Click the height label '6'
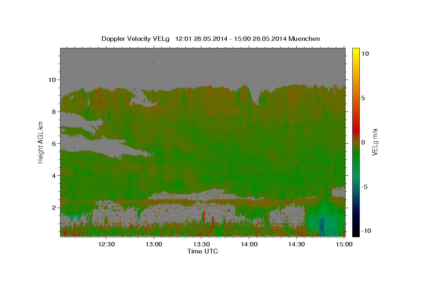The image size is (427, 284). (54, 143)
